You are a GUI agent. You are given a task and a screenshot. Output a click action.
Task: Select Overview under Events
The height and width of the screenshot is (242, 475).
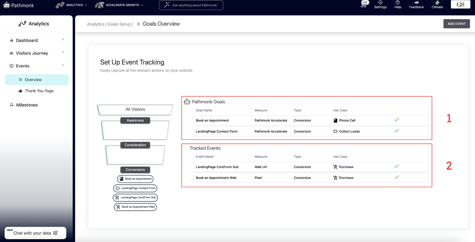(37, 80)
